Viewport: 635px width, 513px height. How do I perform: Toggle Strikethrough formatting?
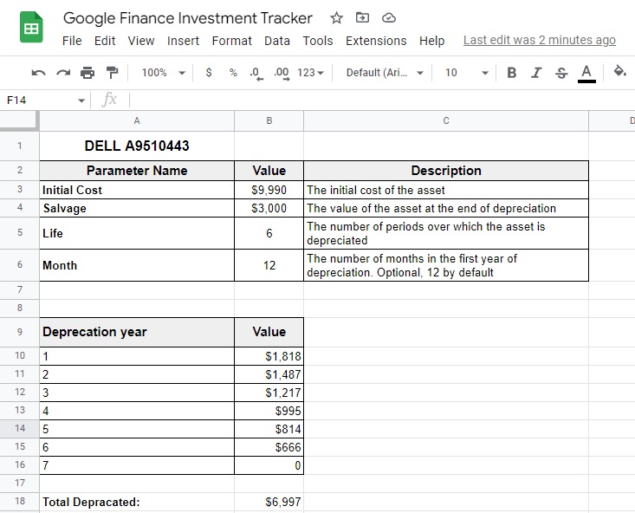[561, 73]
